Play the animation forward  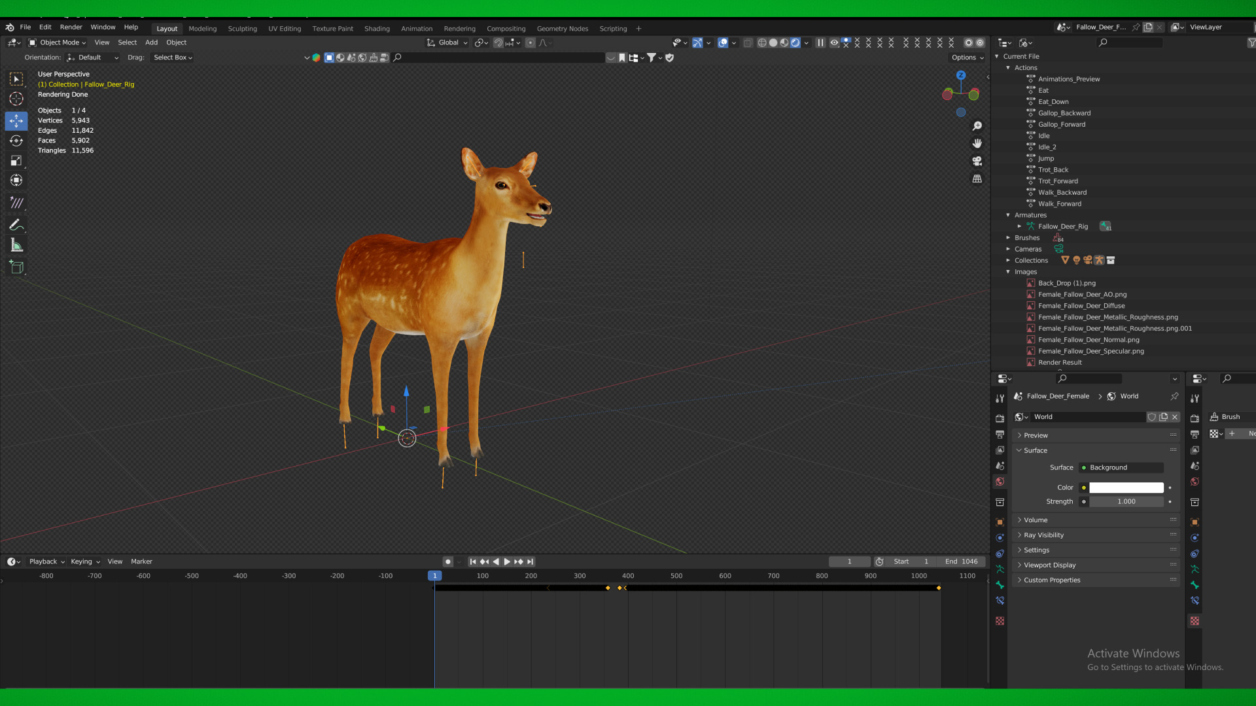coord(507,562)
